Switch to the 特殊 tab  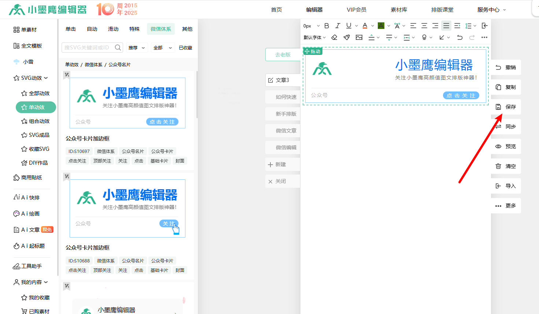134,29
